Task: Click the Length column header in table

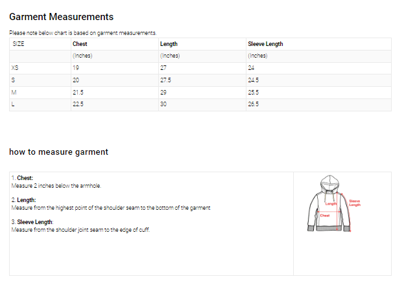Action: (x=169, y=44)
